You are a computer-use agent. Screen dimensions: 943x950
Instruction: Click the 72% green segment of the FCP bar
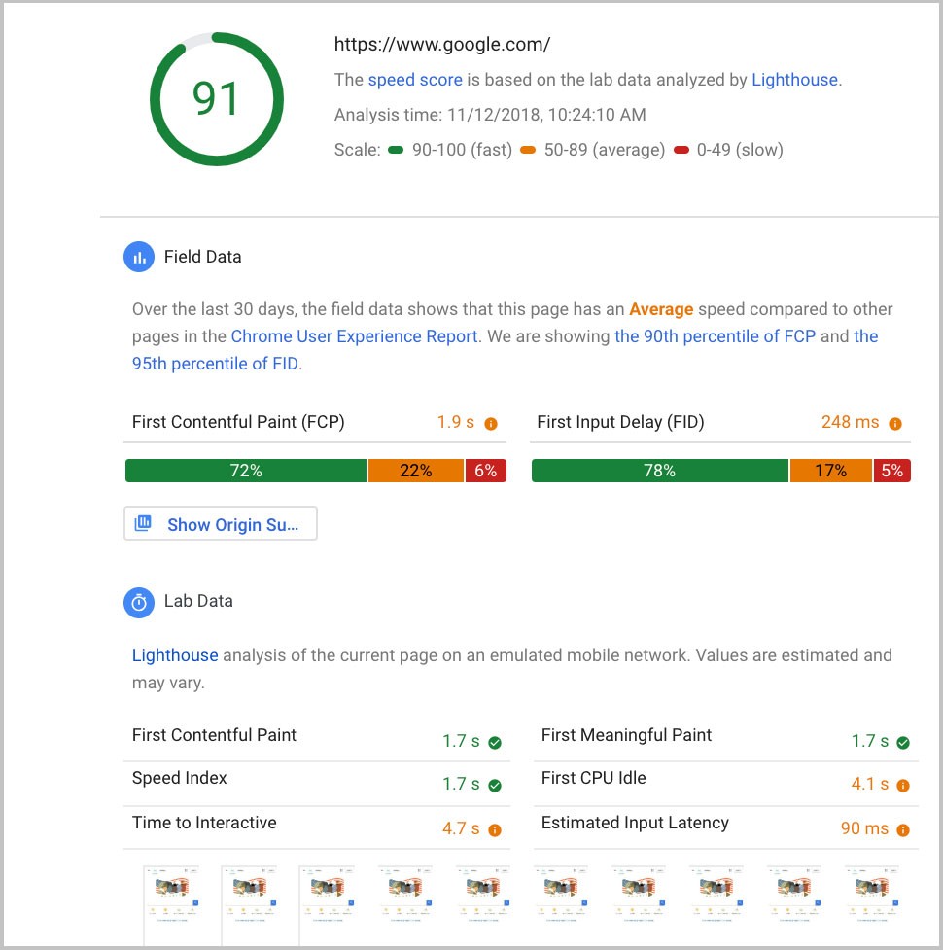click(x=245, y=470)
